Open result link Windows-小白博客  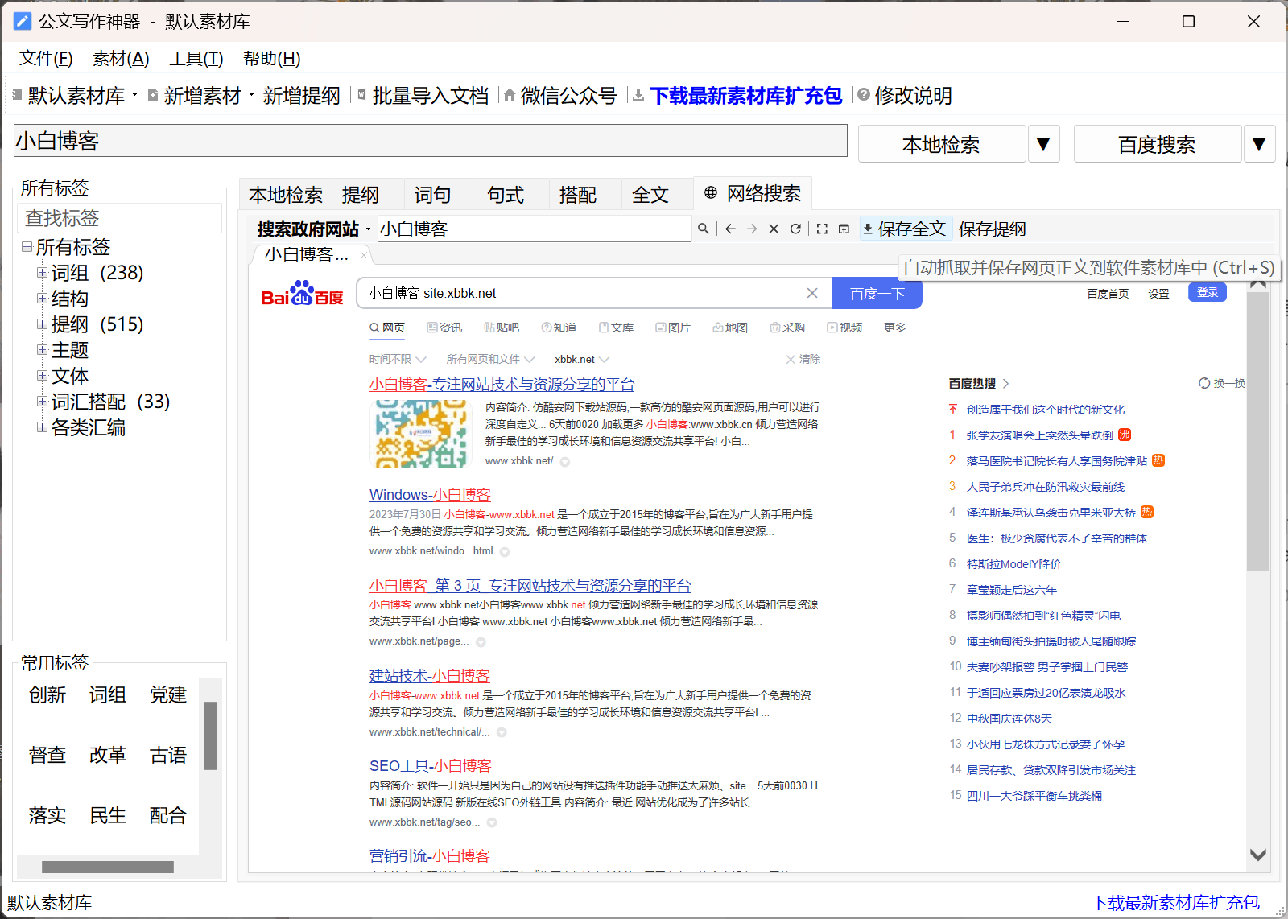[x=430, y=495]
